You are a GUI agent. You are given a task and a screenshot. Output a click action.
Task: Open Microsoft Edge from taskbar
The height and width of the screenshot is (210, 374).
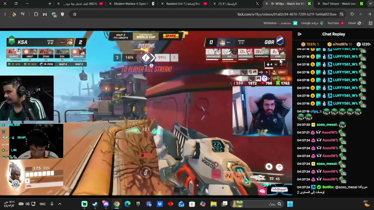[127, 204]
